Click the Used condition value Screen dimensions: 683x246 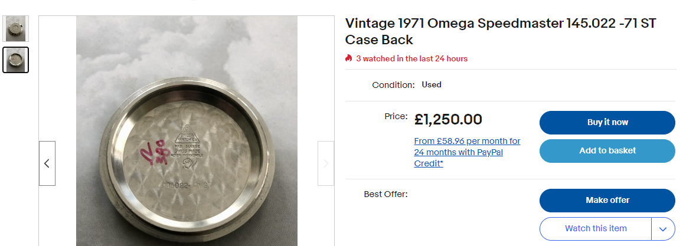click(x=432, y=84)
